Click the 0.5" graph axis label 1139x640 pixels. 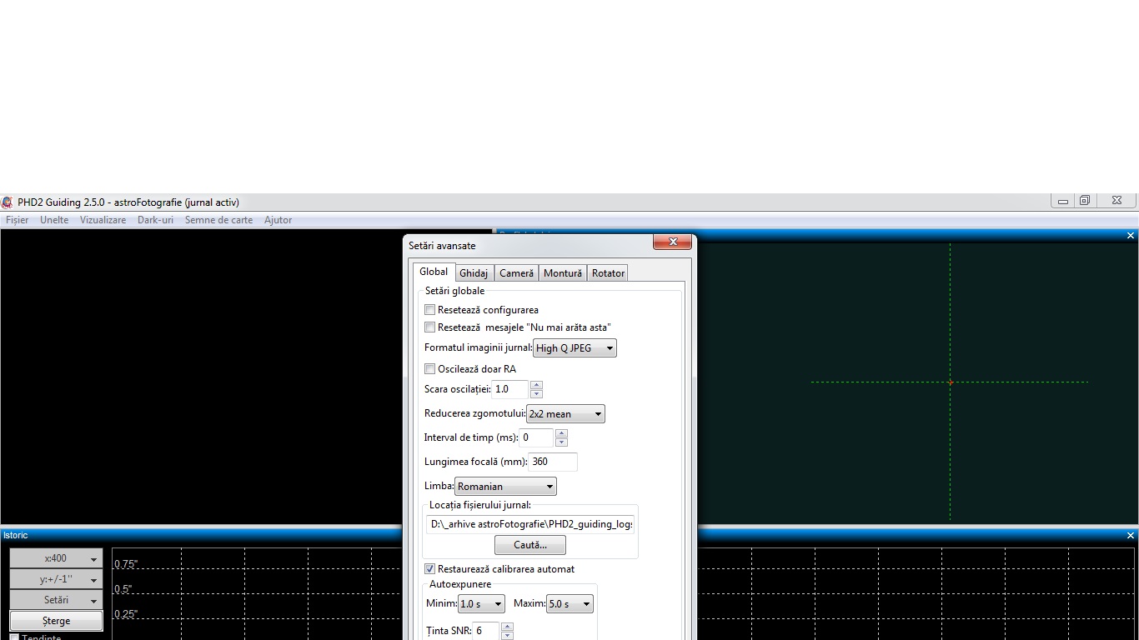point(123,589)
